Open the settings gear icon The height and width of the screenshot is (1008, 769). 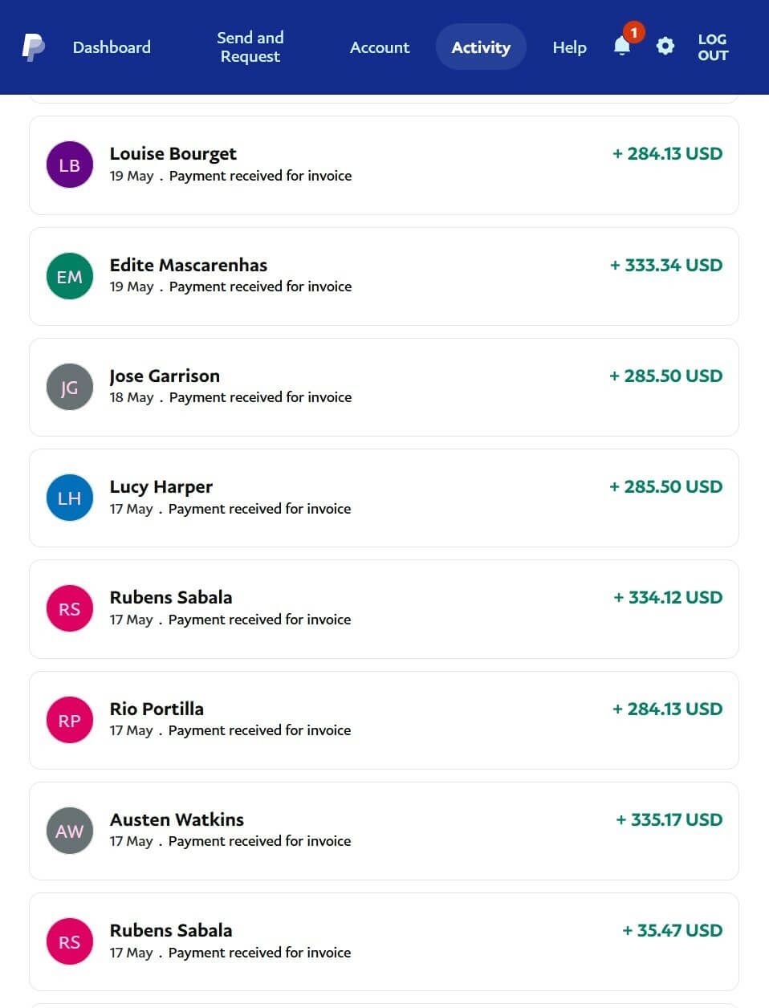click(x=665, y=47)
